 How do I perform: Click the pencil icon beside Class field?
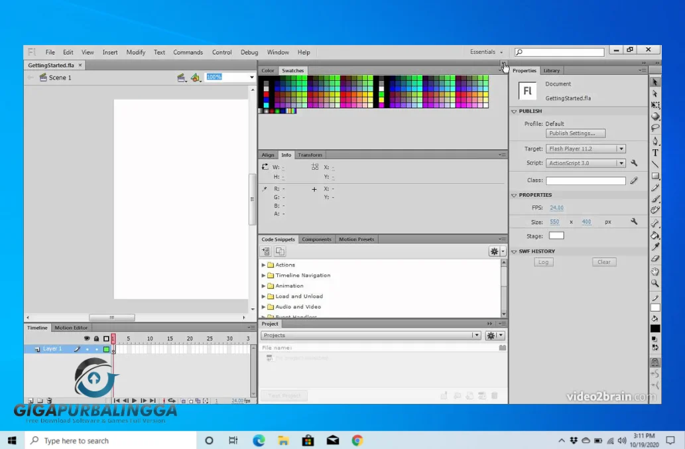coord(634,180)
